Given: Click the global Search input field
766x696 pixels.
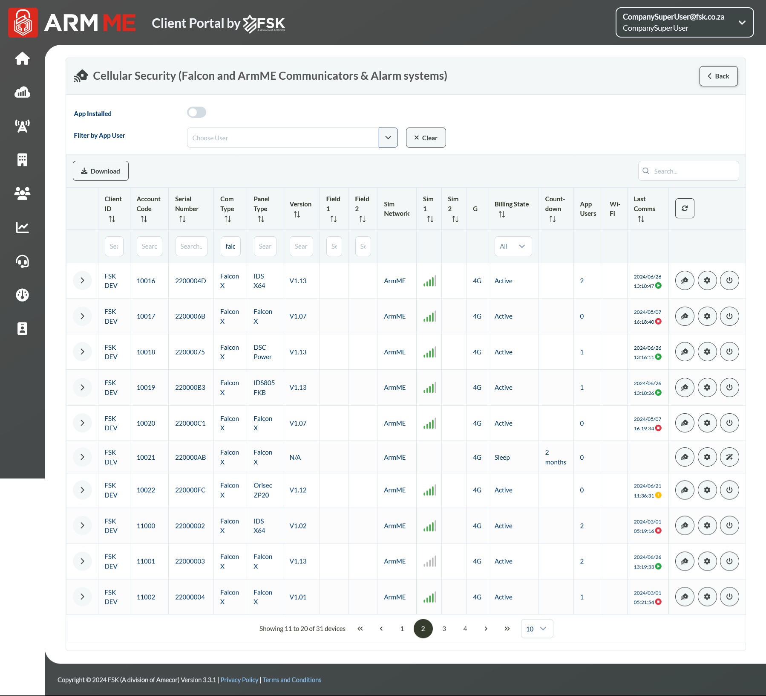Looking at the screenshot, I should (694, 171).
